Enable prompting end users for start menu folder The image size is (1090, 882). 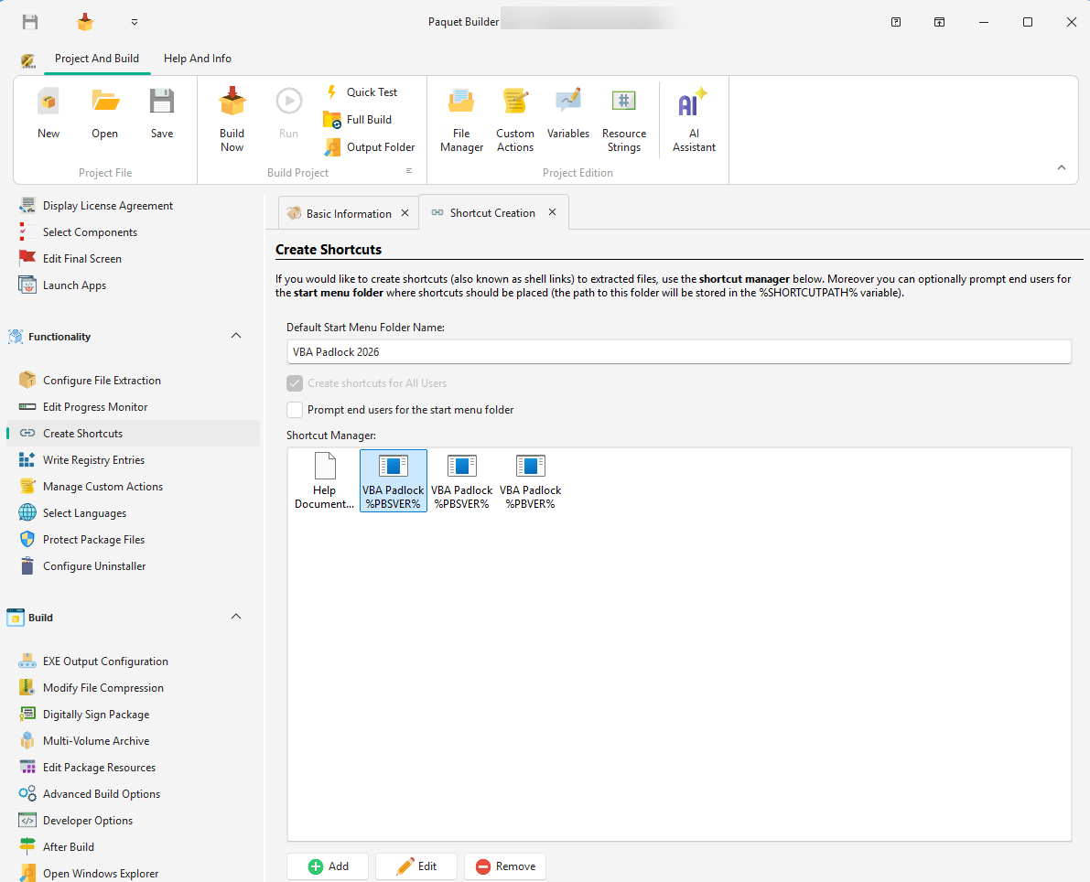click(x=295, y=410)
